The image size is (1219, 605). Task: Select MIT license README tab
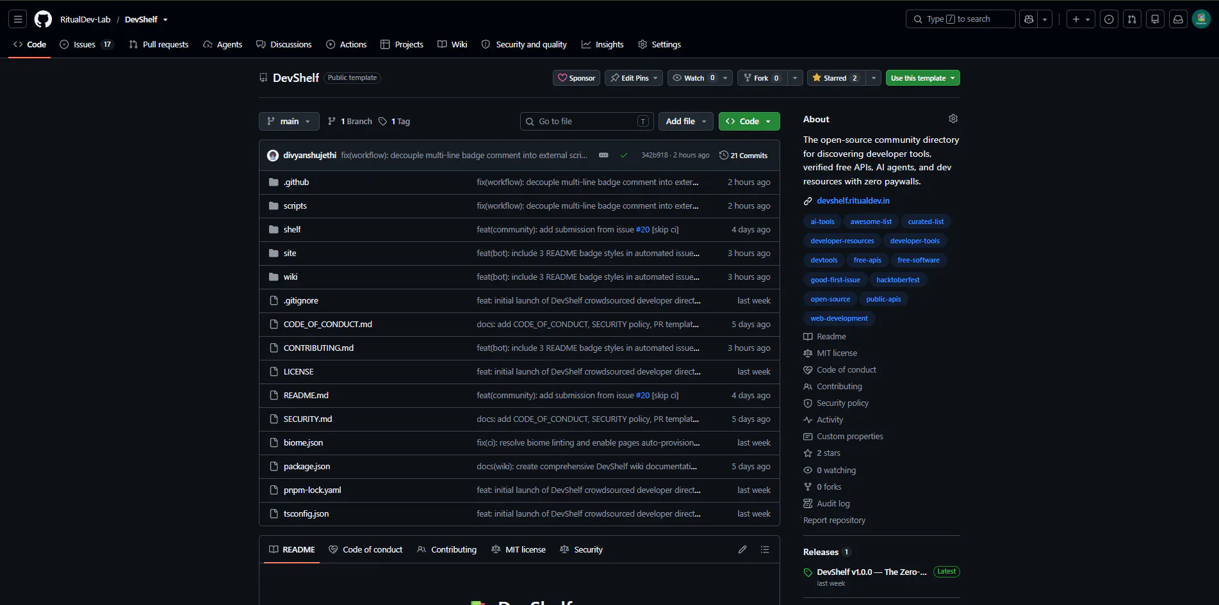pyautogui.click(x=518, y=549)
